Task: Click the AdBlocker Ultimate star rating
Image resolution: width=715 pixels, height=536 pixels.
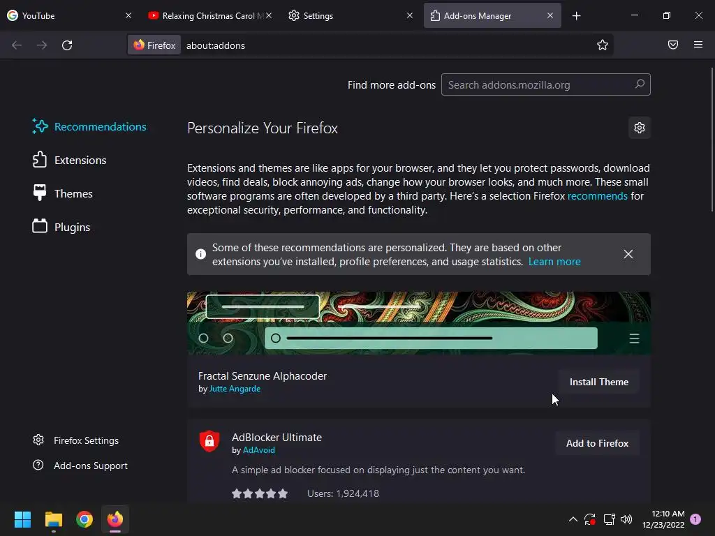Action: (x=260, y=493)
